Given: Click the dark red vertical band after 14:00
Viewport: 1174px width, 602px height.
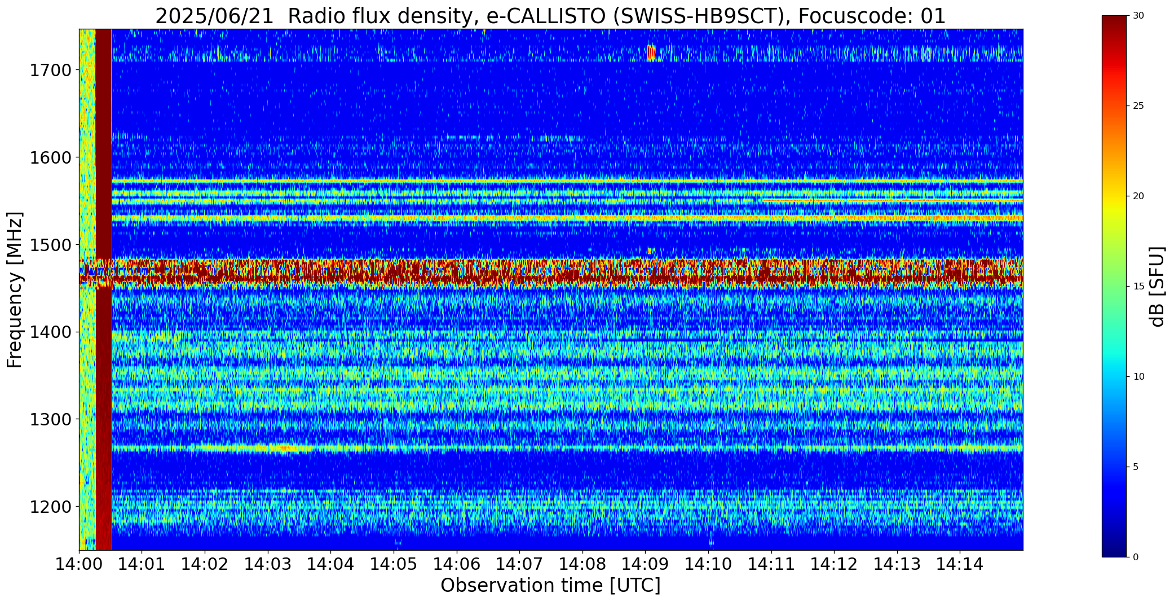Looking at the screenshot, I should coord(104,289).
